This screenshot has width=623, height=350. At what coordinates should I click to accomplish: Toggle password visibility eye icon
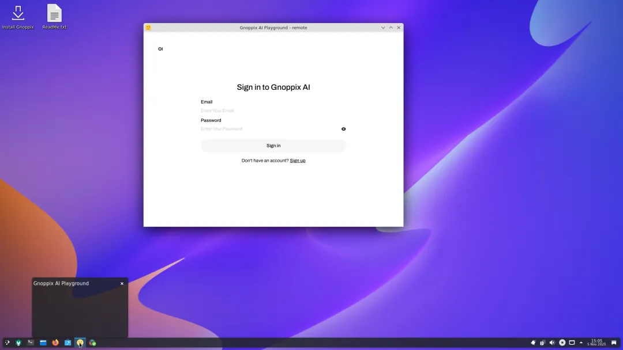(x=344, y=129)
